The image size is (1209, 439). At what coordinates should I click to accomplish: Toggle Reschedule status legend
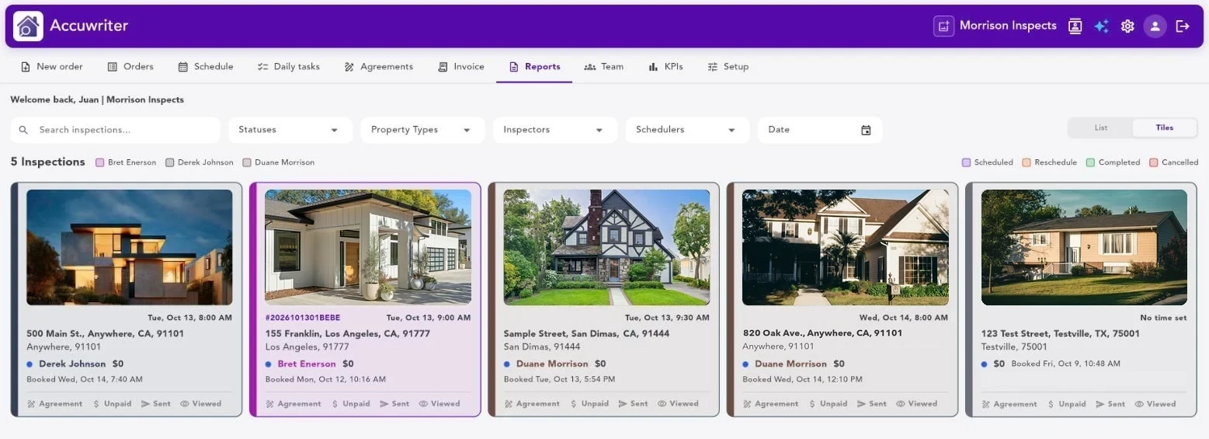pos(1050,162)
